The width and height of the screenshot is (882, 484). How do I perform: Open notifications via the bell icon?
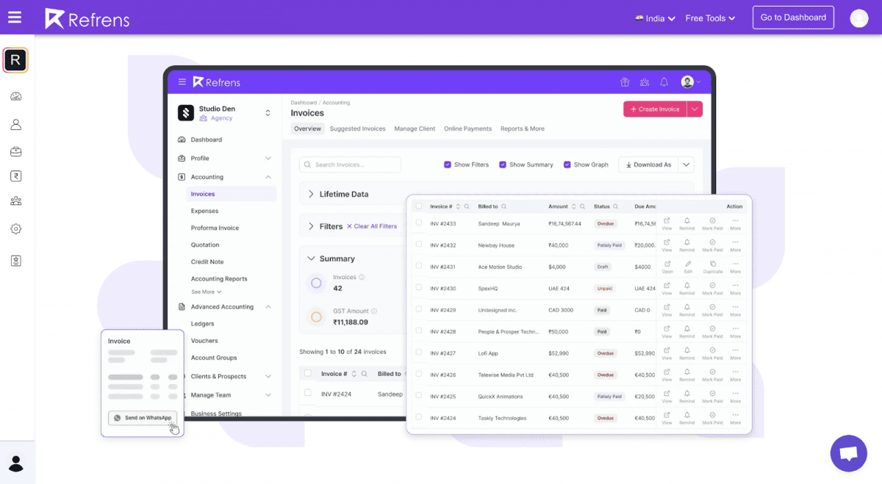(664, 82)
